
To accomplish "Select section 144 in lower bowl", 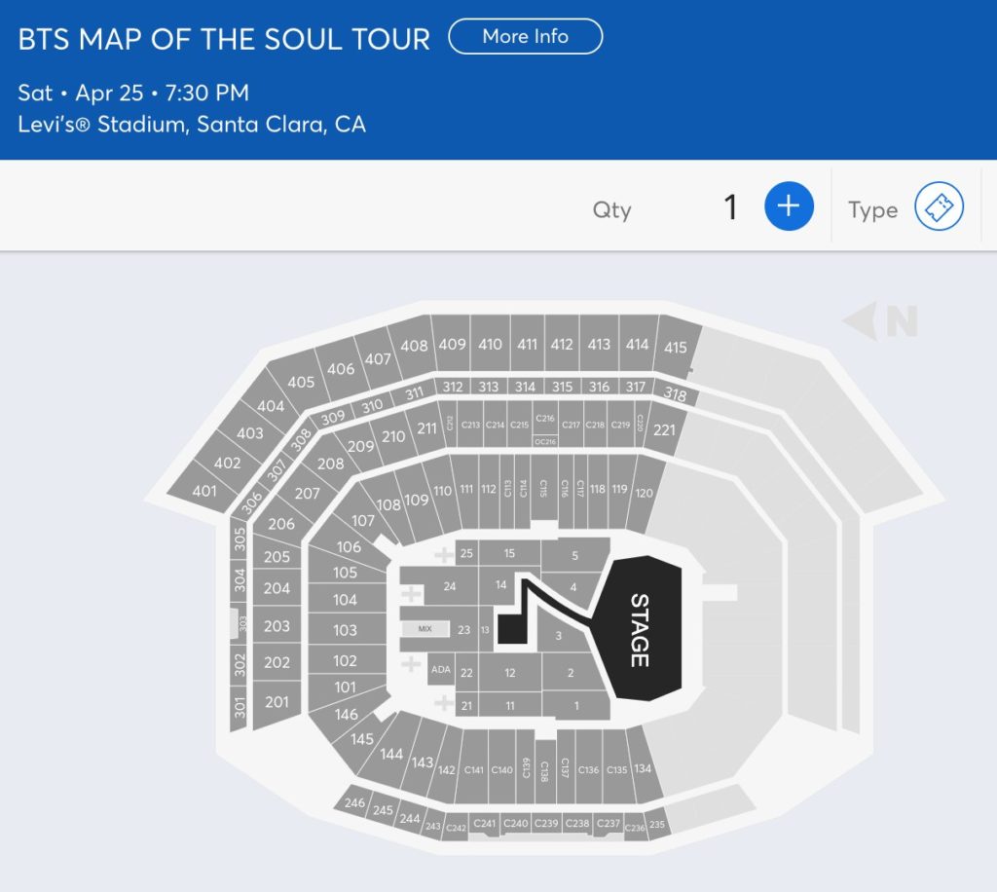I will 391,754.
